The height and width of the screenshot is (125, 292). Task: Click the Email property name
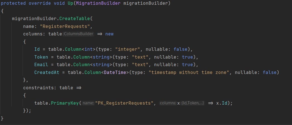click(41, 64)
